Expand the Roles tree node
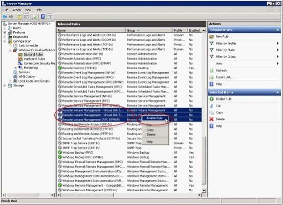This screenshot has width=283, height=205. coord(5,28)
